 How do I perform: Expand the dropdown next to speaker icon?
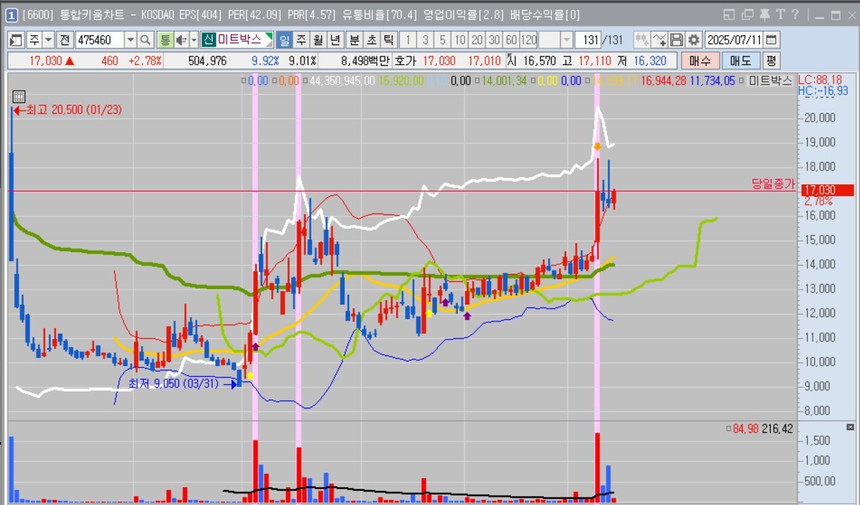194,40
